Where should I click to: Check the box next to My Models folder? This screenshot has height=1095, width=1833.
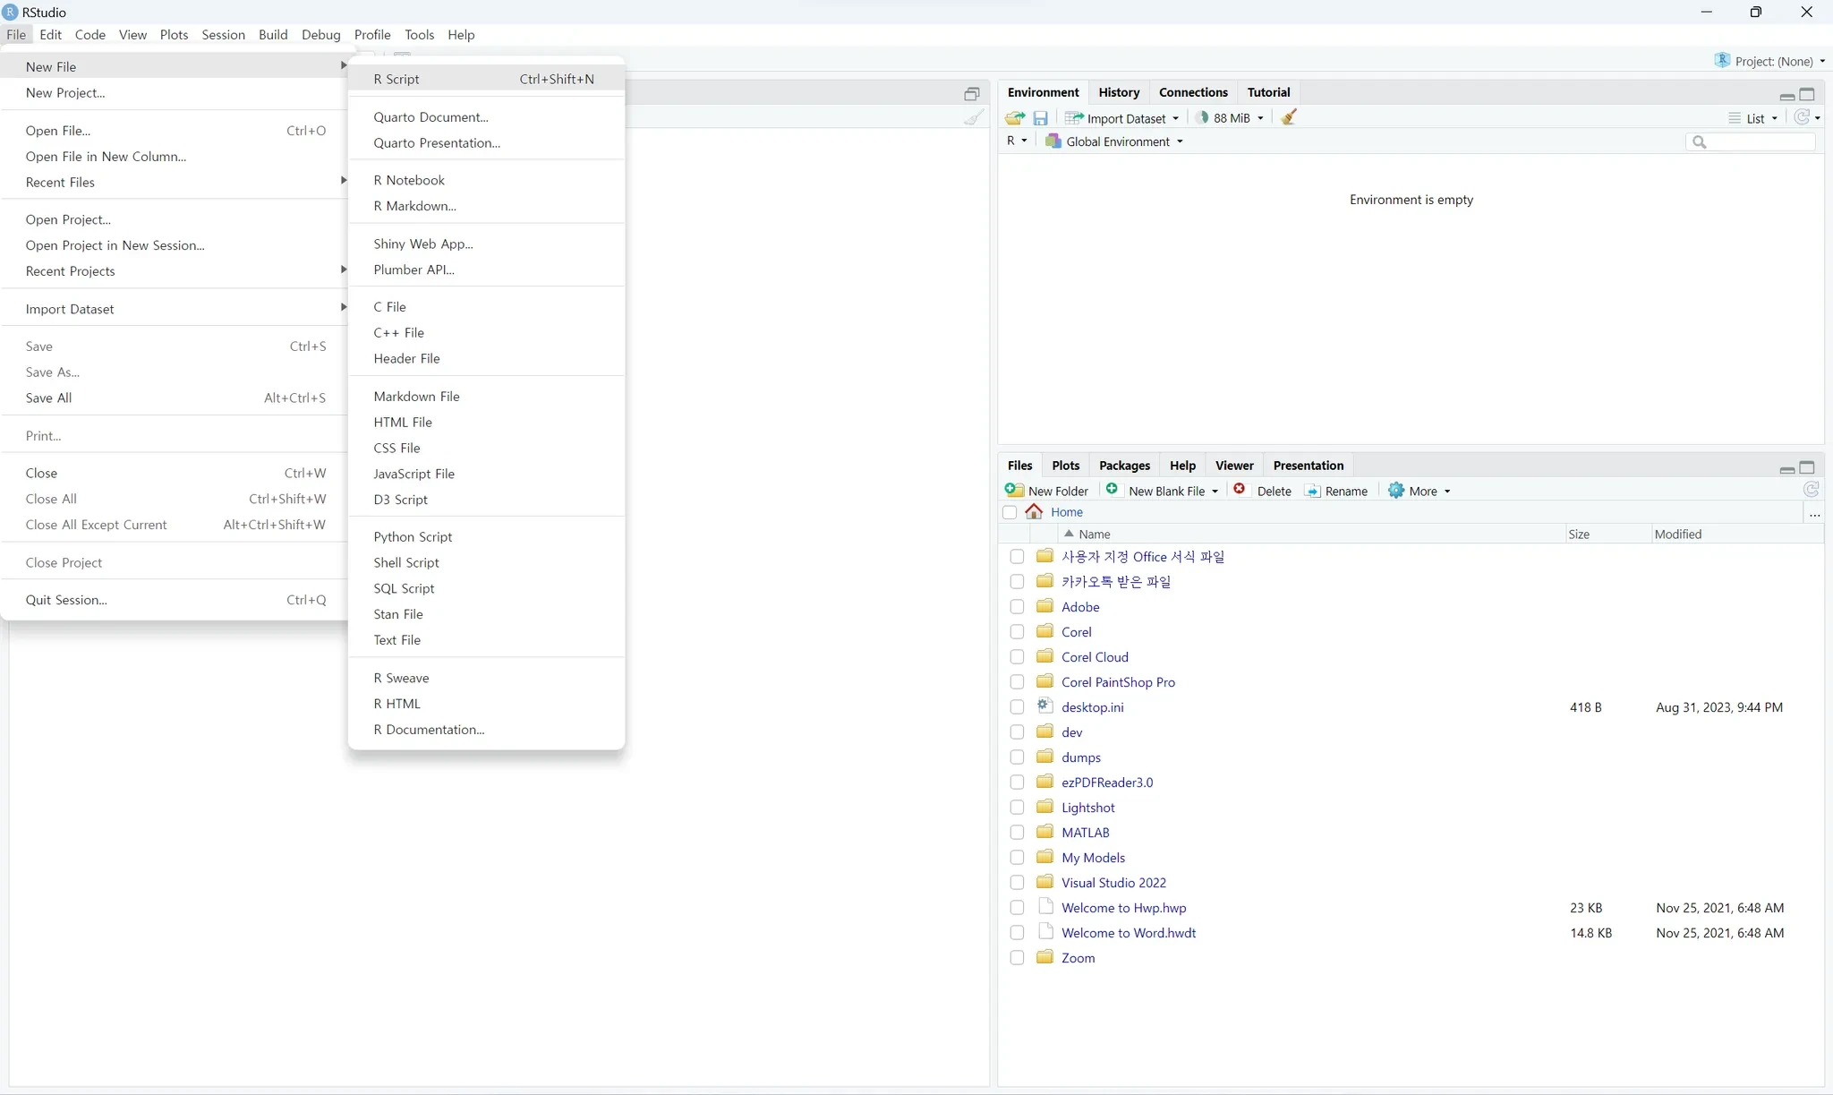coord(1017,858)
